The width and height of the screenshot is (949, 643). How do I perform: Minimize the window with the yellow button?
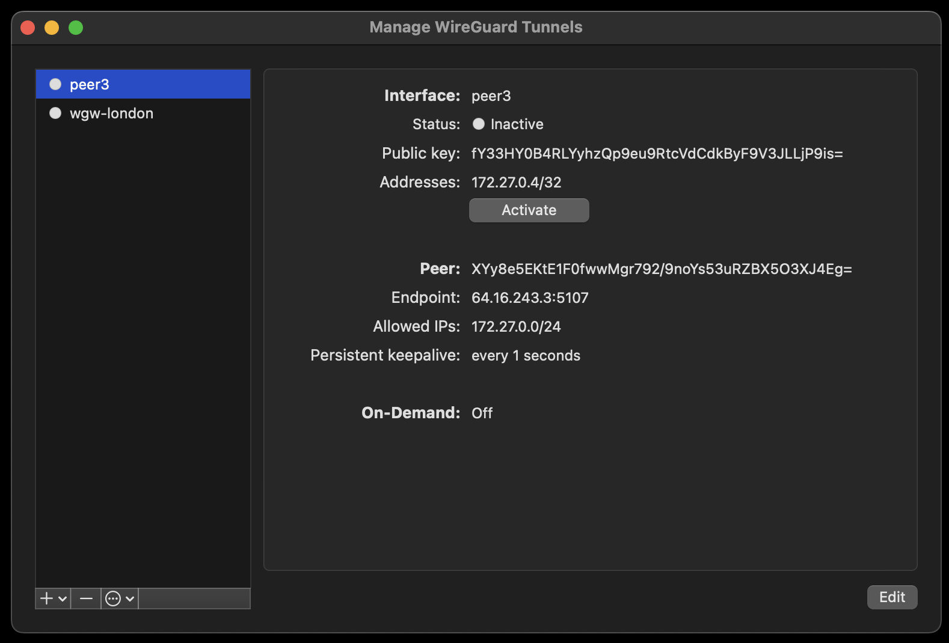click(x=52, y=28)
